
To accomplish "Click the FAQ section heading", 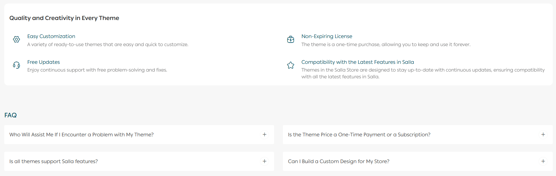I will point(10,115).
